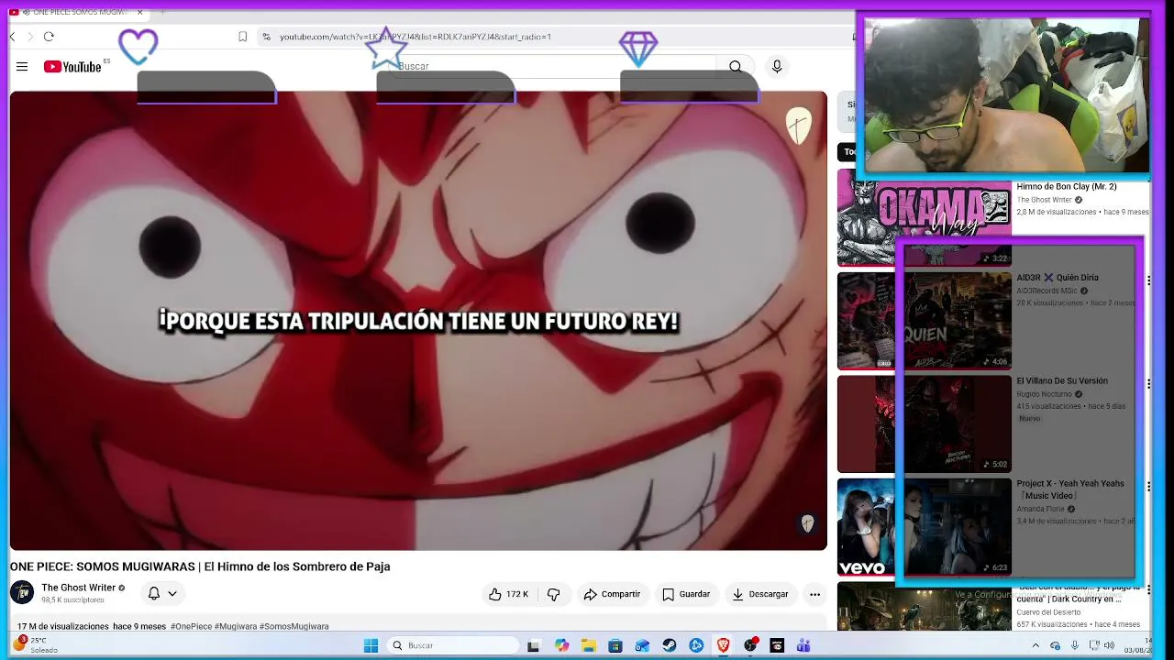Image resolution: width=1174 pixels, height=660 pixels.
Task: Click the system tray microphone icon
Action: pyautogui.click(x=1076, y=645)
